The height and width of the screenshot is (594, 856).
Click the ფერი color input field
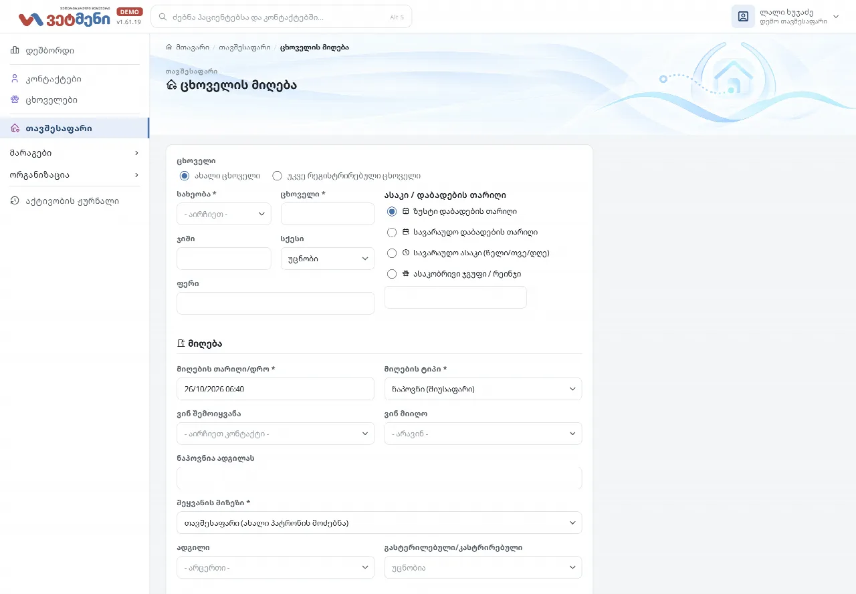[276, 303]
